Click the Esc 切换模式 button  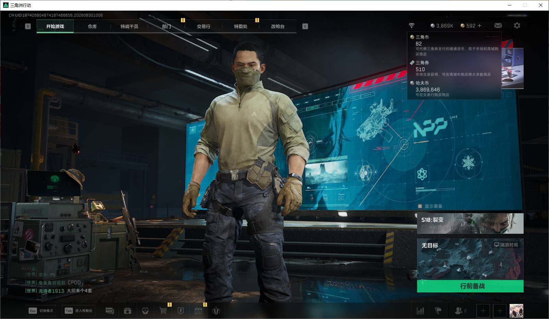tap(41, 311)
